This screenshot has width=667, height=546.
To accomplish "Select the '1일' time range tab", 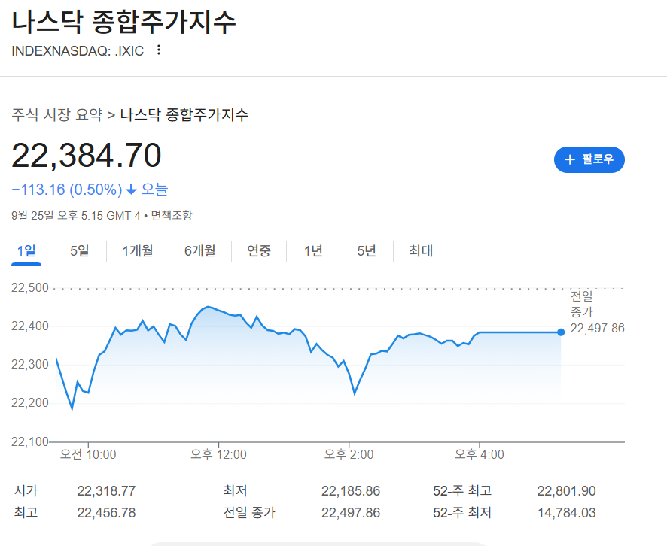I will (27, 251).
